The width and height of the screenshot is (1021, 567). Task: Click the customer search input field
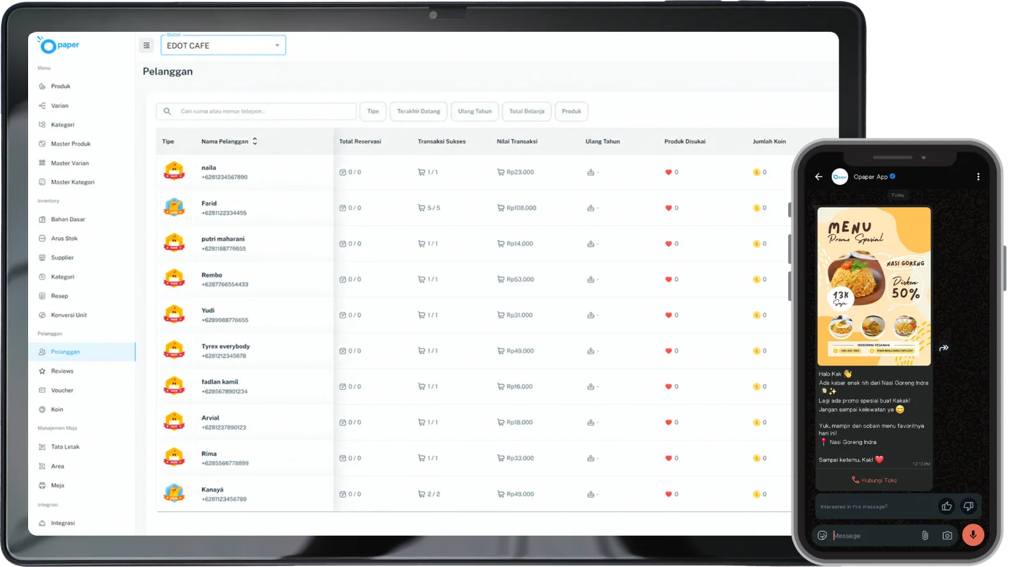tap(256, 111)
